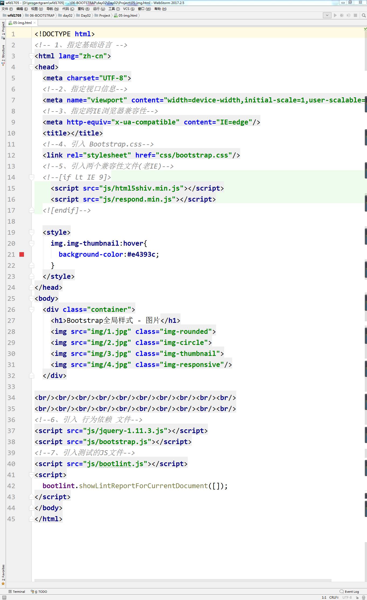Collapse the CSS rule fold on line 20
Image resolution: width=367 pixels, height=600 pixels.
point(31,243)
